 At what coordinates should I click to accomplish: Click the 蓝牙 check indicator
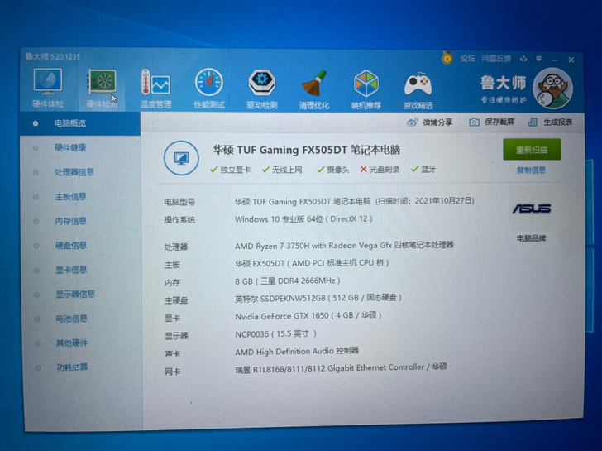423,169
